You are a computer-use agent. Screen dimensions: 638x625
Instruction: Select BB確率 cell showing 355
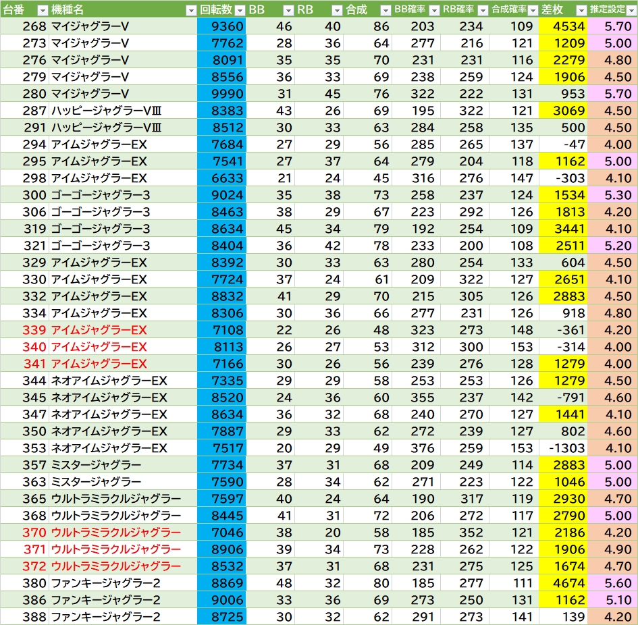point(417,398)
